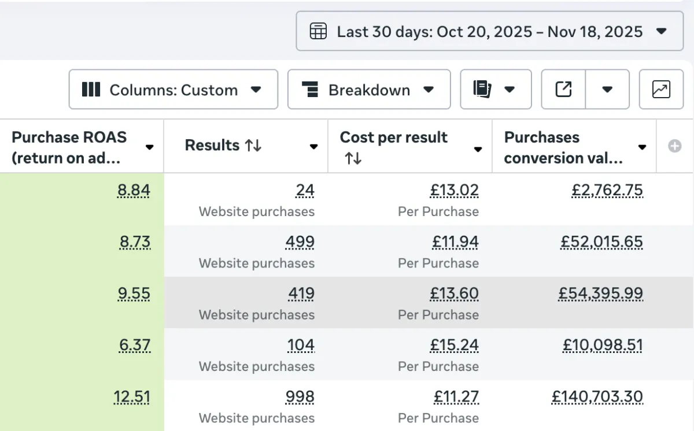Click the Columns bars icon
The width and height of the screenshot is (694, 431).
[91, 90]
